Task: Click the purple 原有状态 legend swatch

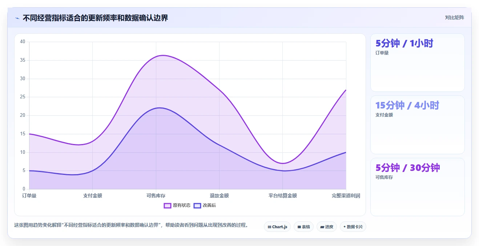Action: (x=167, y=205)
